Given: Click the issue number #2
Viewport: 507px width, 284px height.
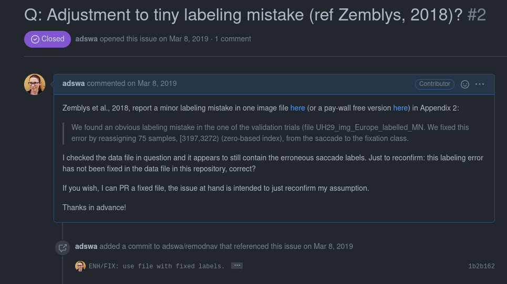Looking at the screenshot, I should (477, 15).
